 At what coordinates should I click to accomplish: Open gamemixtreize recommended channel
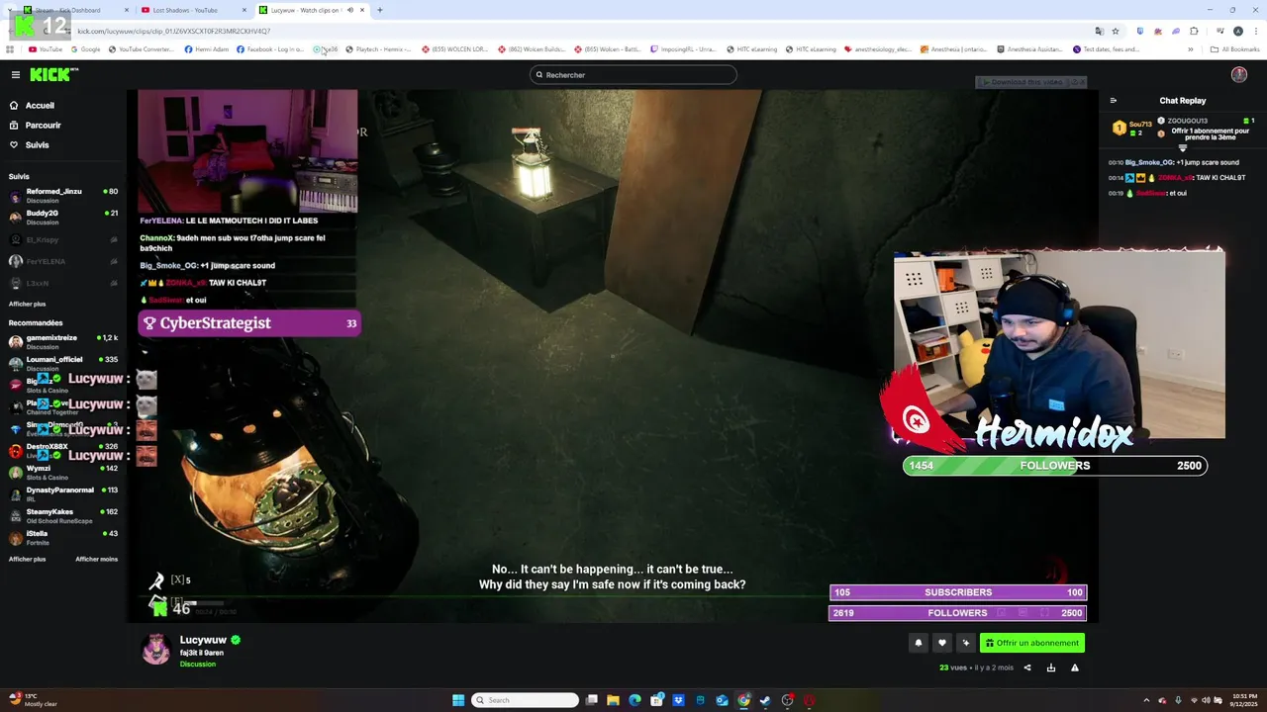tap(63, 341)
